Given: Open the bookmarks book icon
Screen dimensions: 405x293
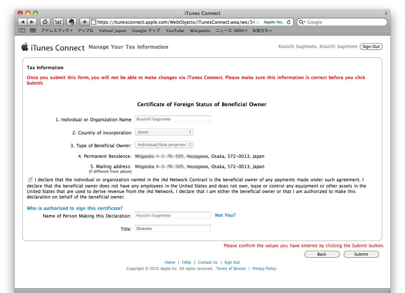Looking at the screenshot, I should (x=22, y=31).
